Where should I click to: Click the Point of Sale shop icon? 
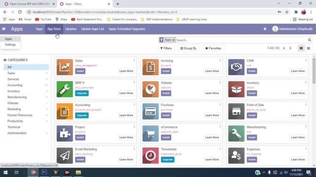pos(236,112)
